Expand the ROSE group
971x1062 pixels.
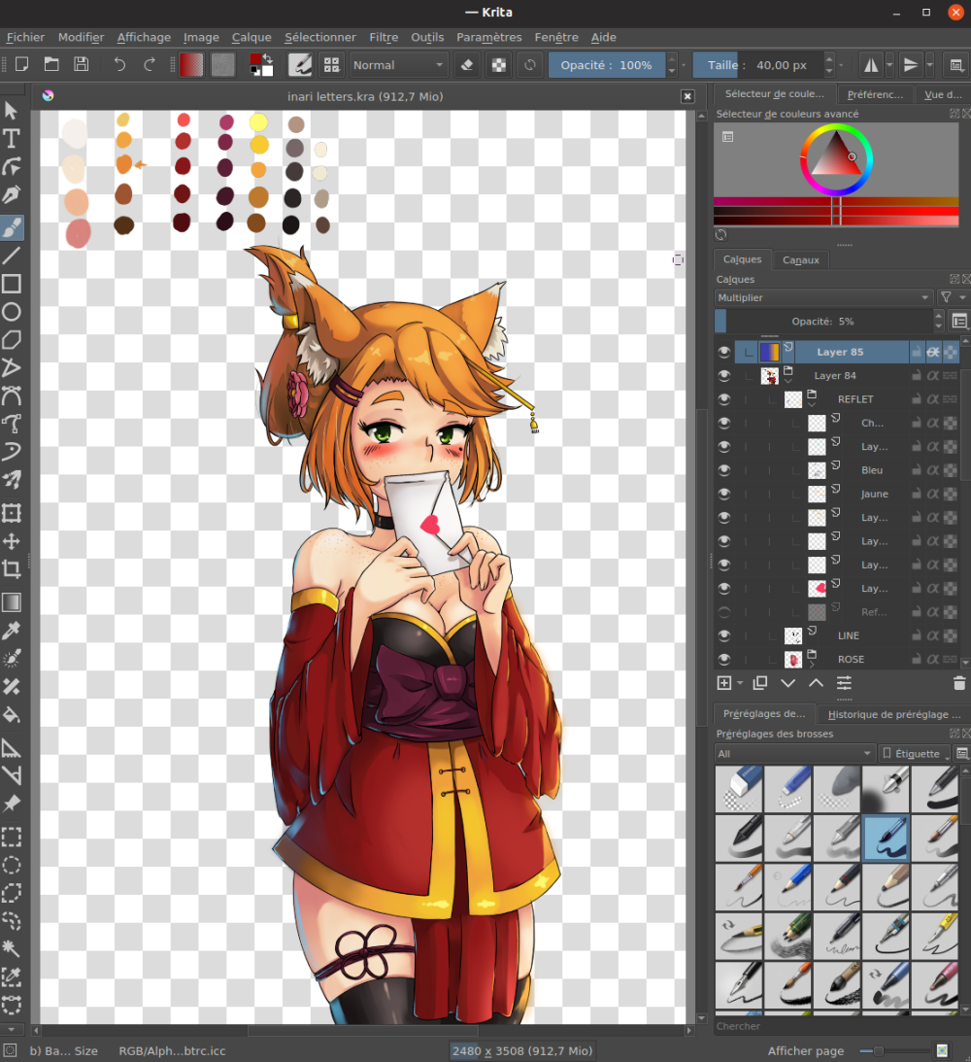(812, 665)
